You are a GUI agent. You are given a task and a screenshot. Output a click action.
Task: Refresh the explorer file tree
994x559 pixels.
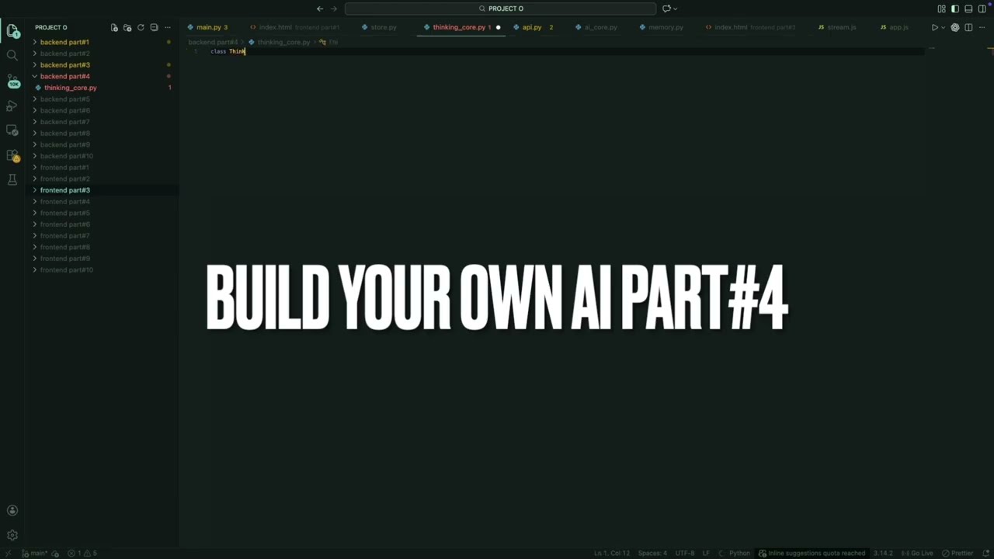coord(141,27)
